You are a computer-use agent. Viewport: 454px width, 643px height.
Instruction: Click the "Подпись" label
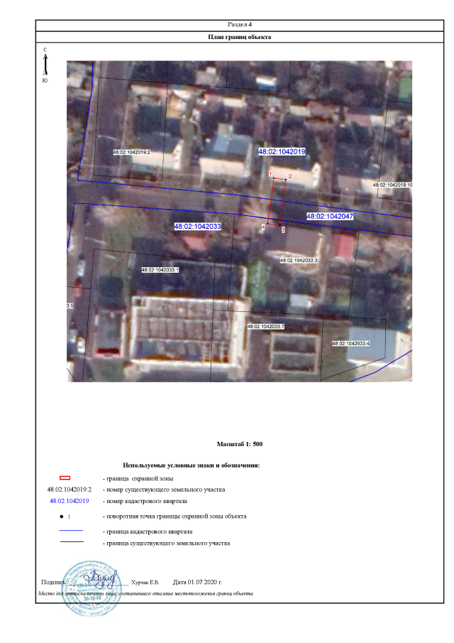tap(52, 583)
